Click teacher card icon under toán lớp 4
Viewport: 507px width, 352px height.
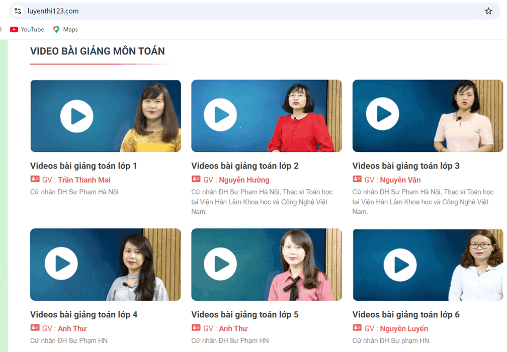coord(35,327)
